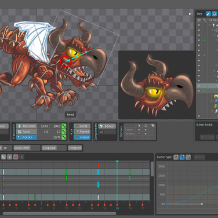Click the tag icon in the Options header

coord(152,126)
